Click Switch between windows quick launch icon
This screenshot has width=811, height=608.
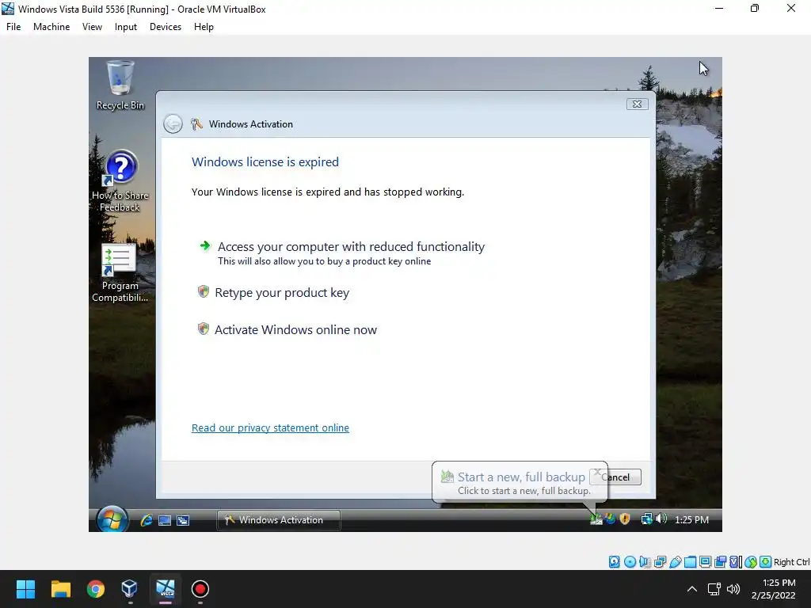(183, 521)
